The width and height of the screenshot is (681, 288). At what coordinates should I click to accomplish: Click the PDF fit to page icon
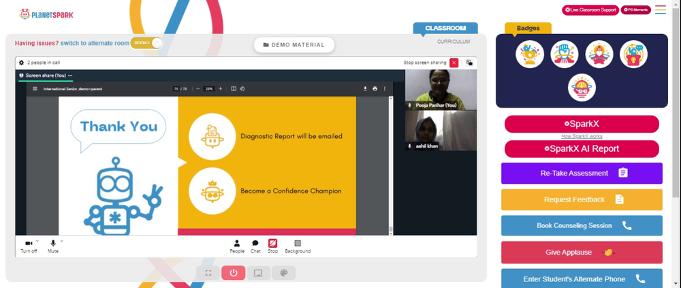click(234, 89)
